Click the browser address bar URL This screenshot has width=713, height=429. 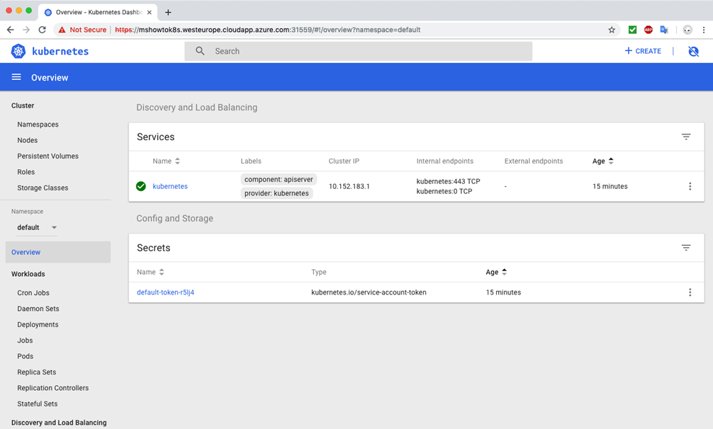pyautogui.click(x=268, y=30)
